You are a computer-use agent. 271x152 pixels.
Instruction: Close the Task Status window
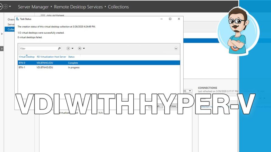click(179, 19)
